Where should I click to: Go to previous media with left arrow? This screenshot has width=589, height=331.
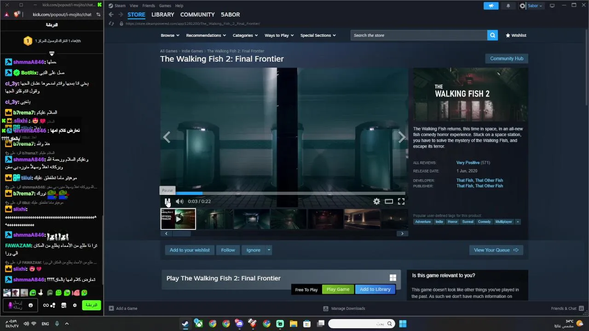pyautogui.click(x=167, y=137)
